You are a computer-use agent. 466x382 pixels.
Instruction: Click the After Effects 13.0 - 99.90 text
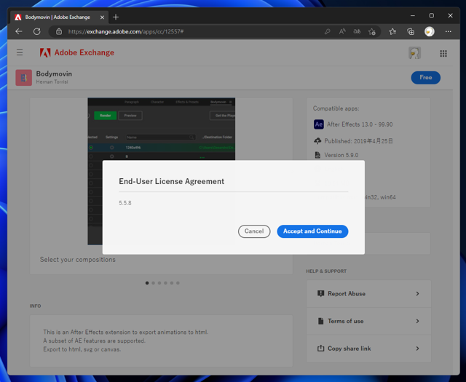click(360, 124)
